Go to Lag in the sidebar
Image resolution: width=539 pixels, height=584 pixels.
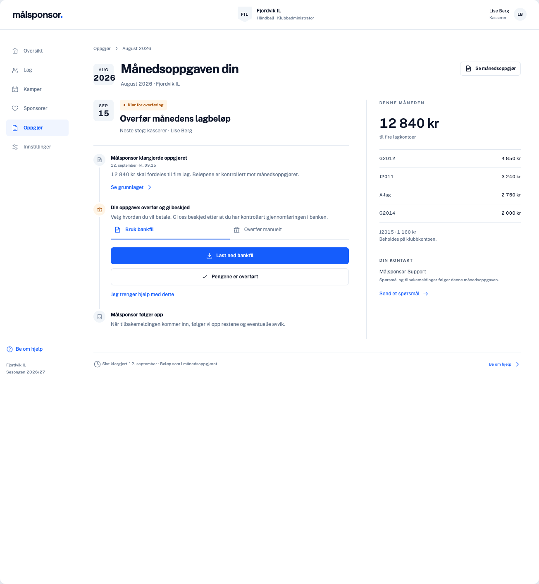pyautogui.click(x=37, y=70)
